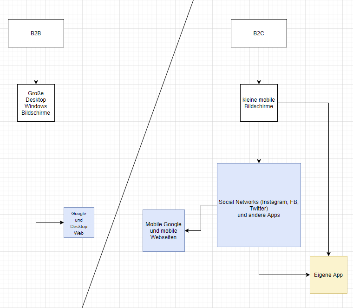Click the arrow from B2B to Große Desktop box
This screenshot has width=353, height=308.
pyautogui.click(x=36, y=65)
